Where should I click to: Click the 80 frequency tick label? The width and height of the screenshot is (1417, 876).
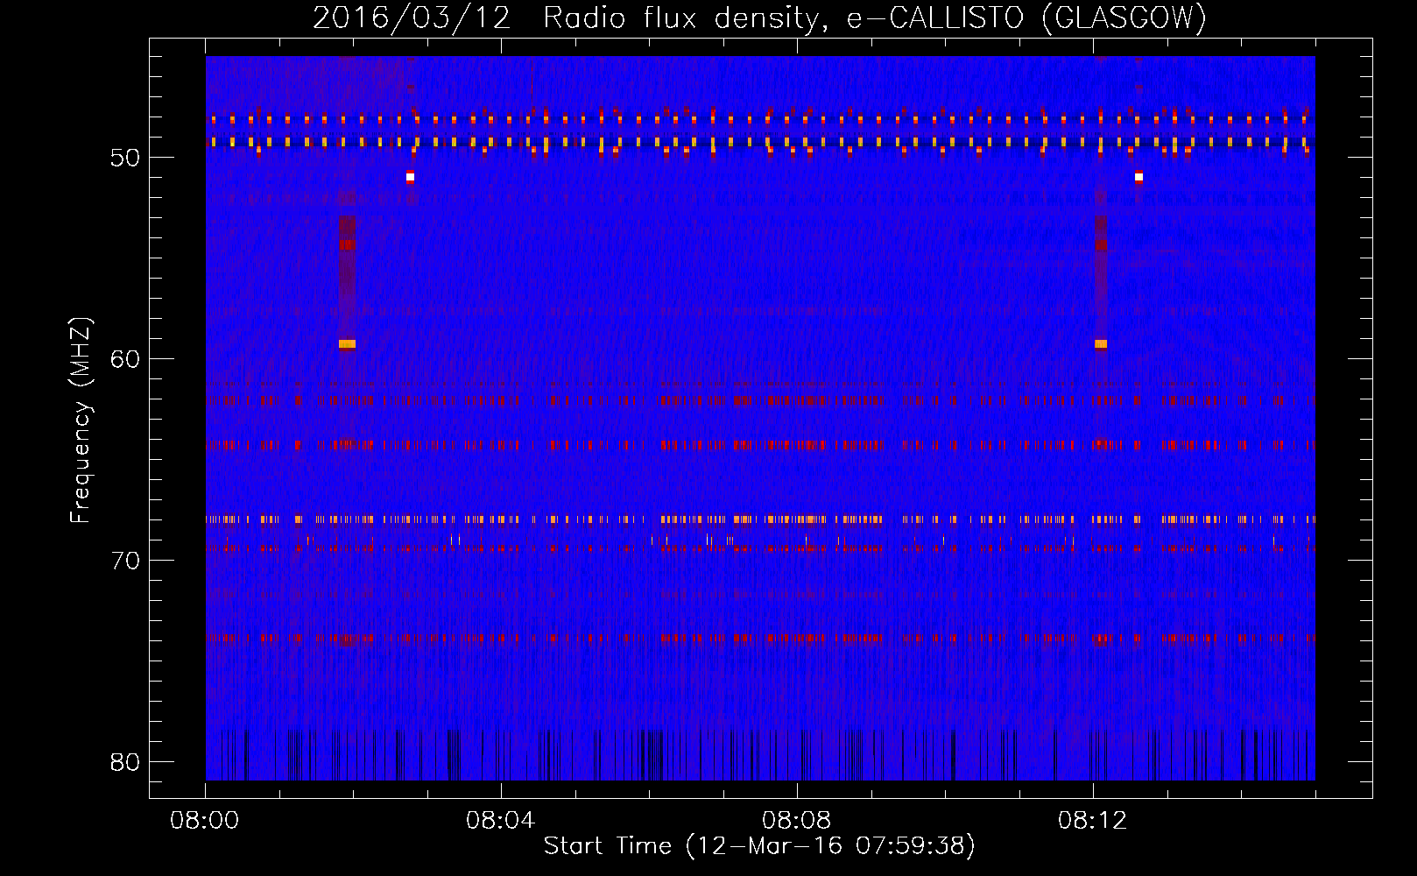click(126, 762)
